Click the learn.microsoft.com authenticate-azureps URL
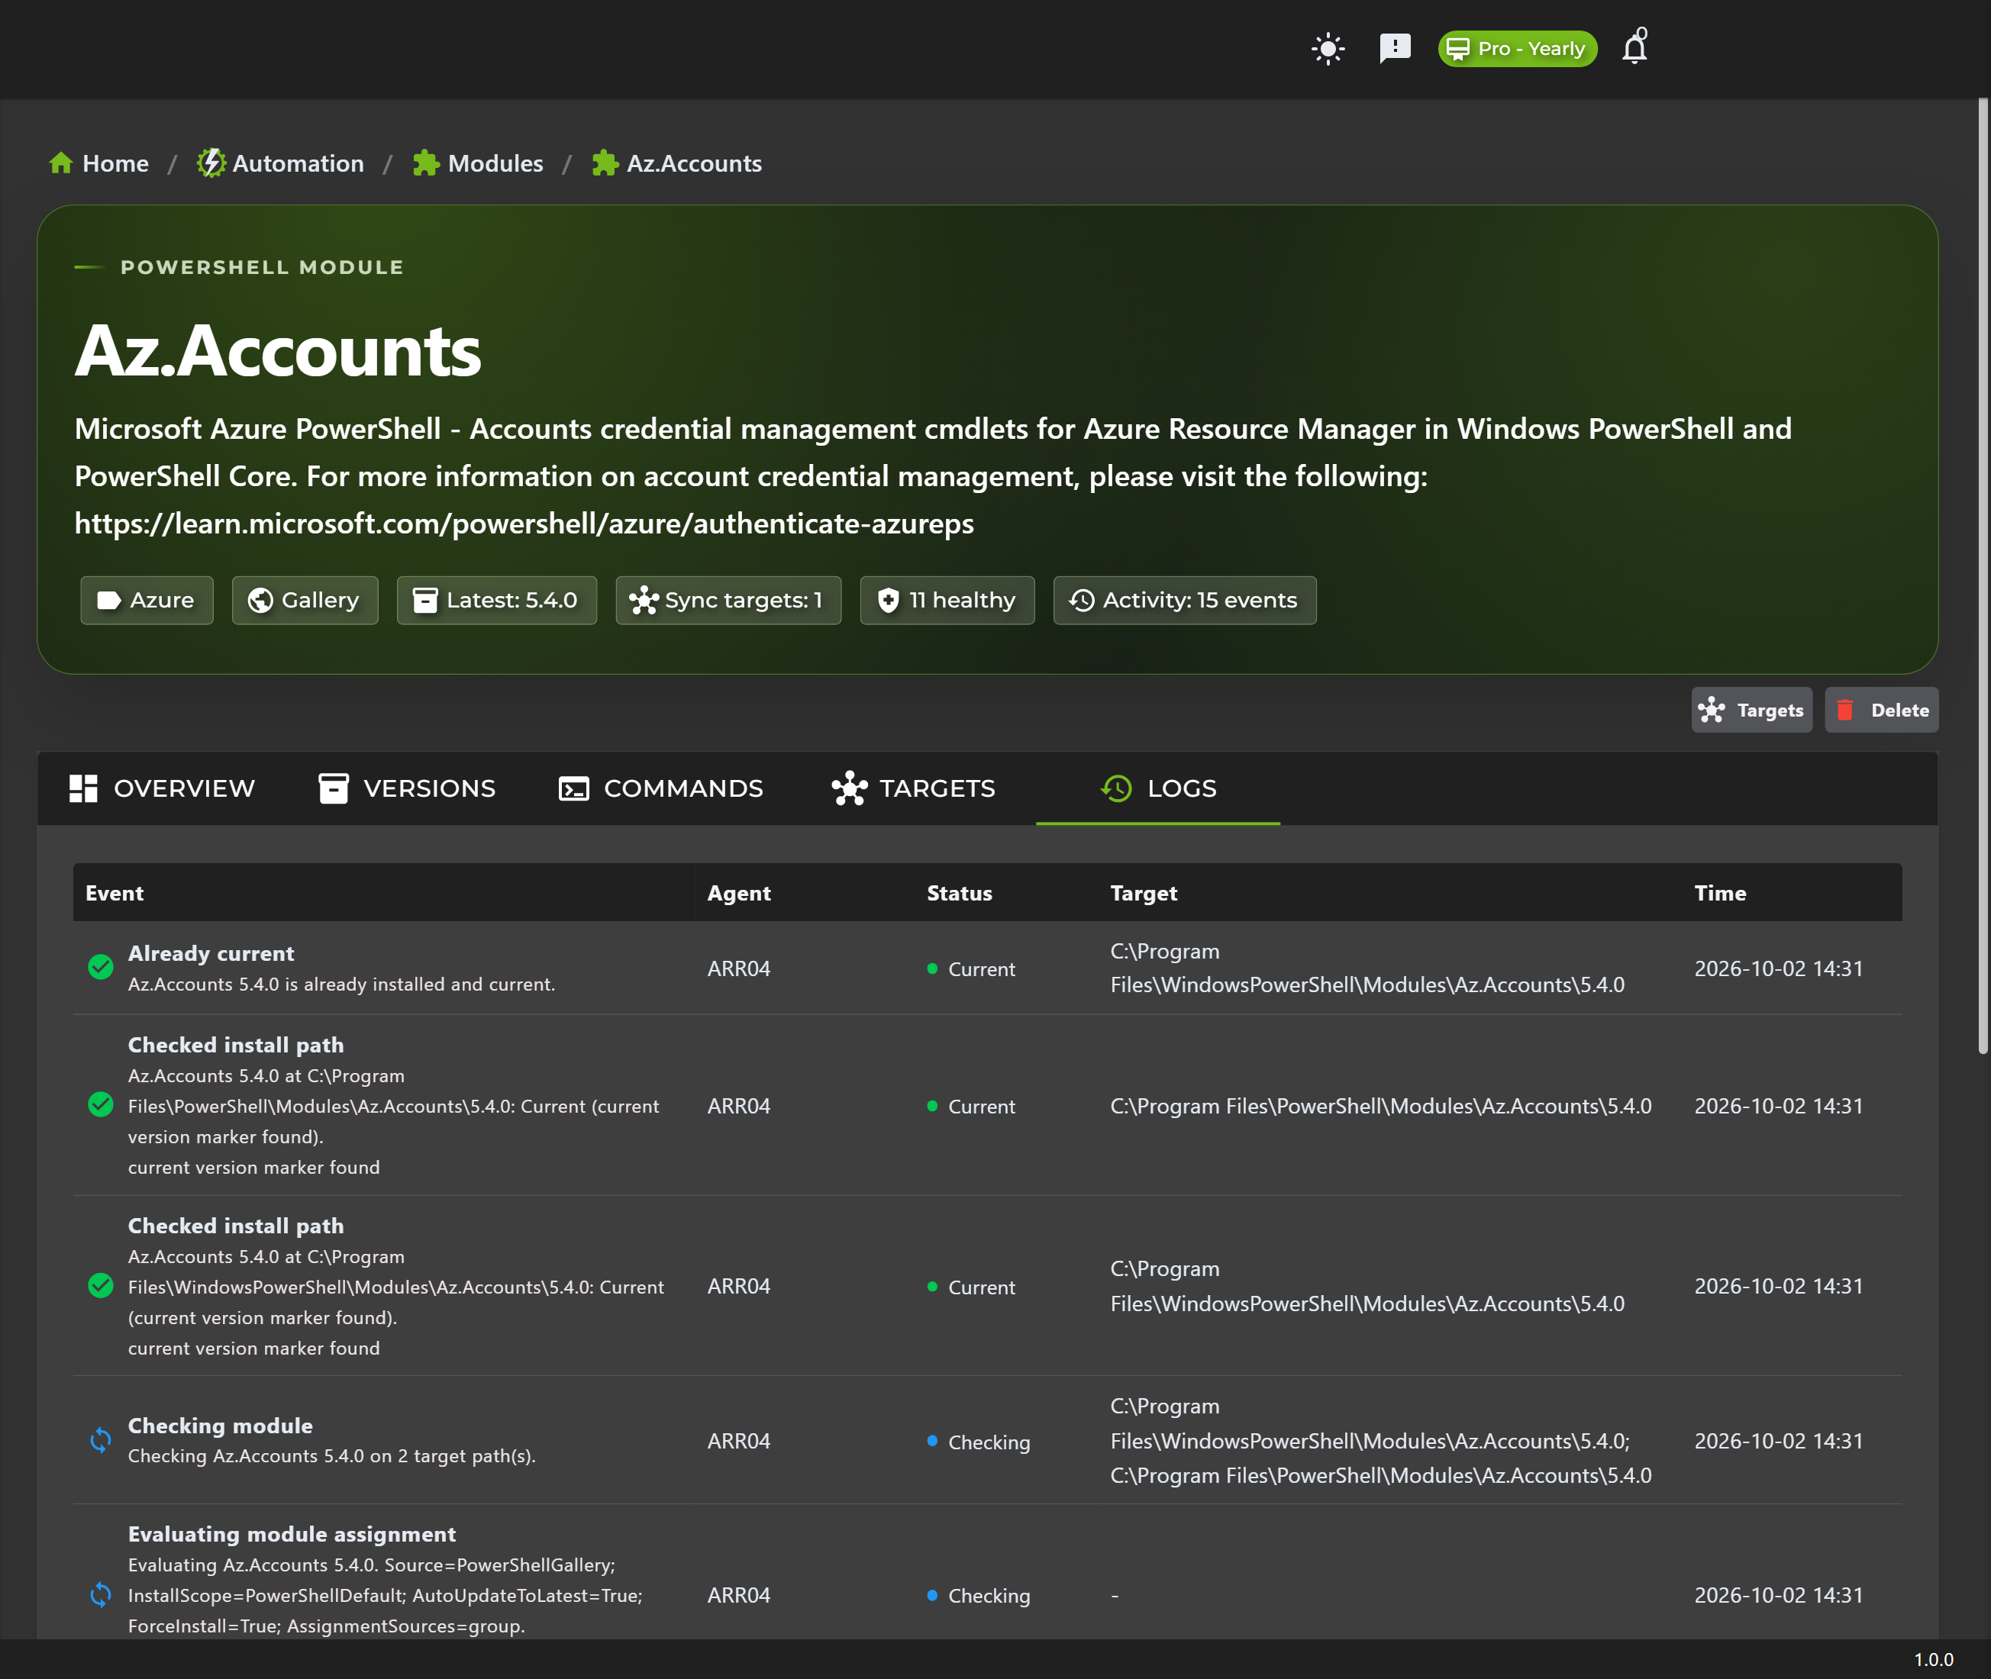Screen dimensions: 1991x1679 coord(524,524)
